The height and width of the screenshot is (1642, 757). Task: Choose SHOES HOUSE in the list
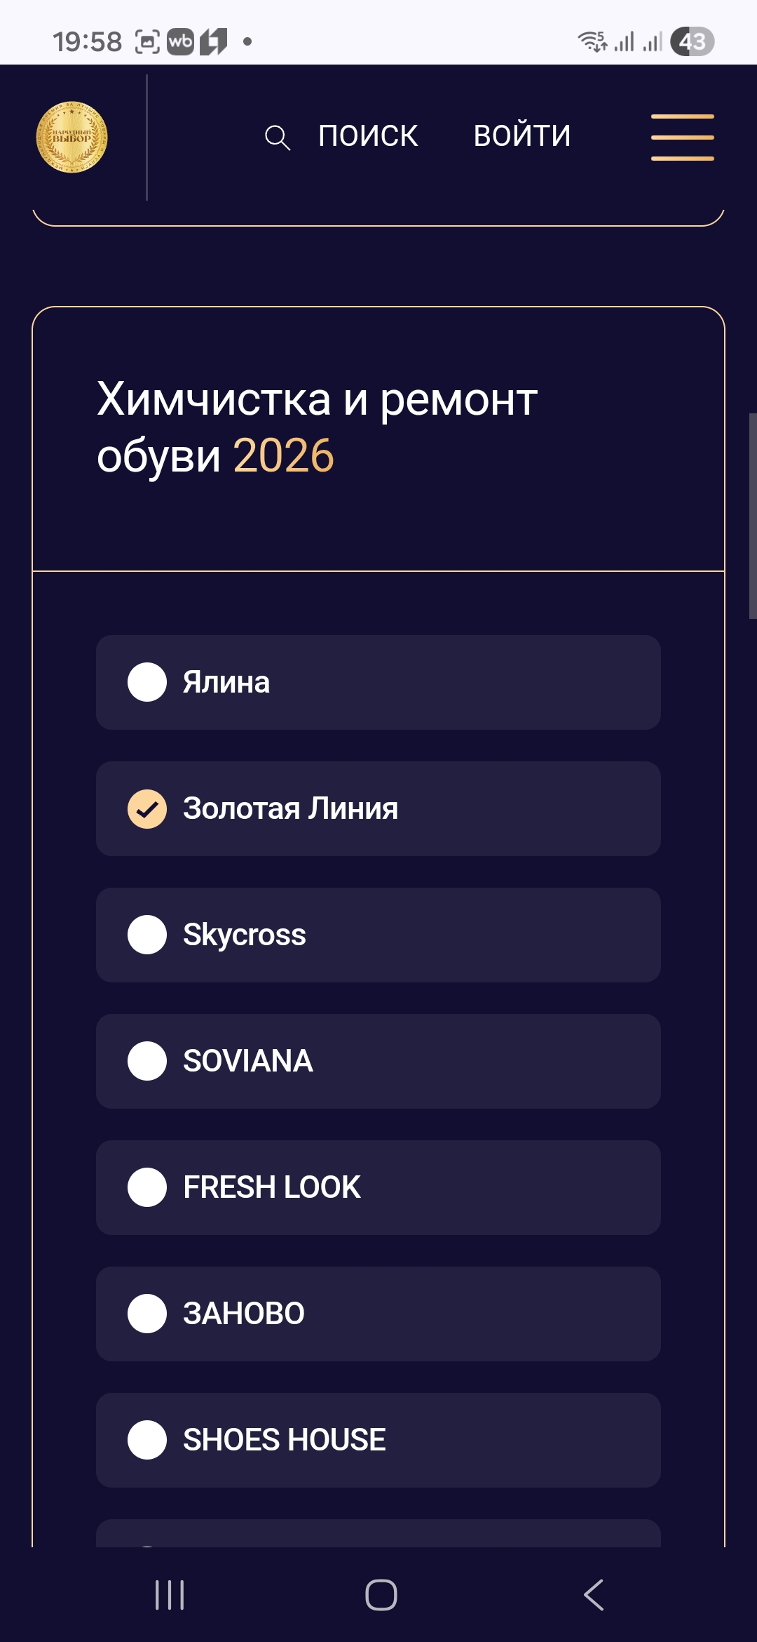coord(147,1440)
